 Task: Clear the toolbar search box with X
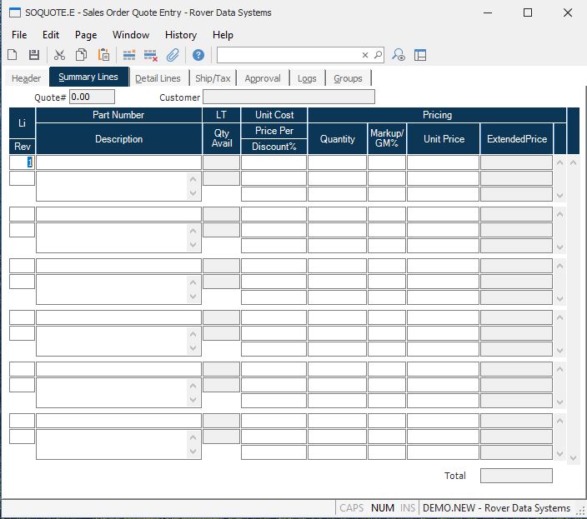pos(365,55)
